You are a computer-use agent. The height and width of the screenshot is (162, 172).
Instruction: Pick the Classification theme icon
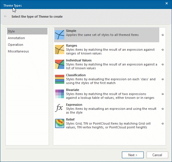point(60,79)
